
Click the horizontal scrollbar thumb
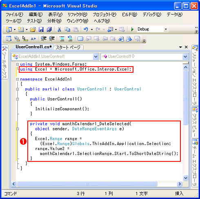87,184
